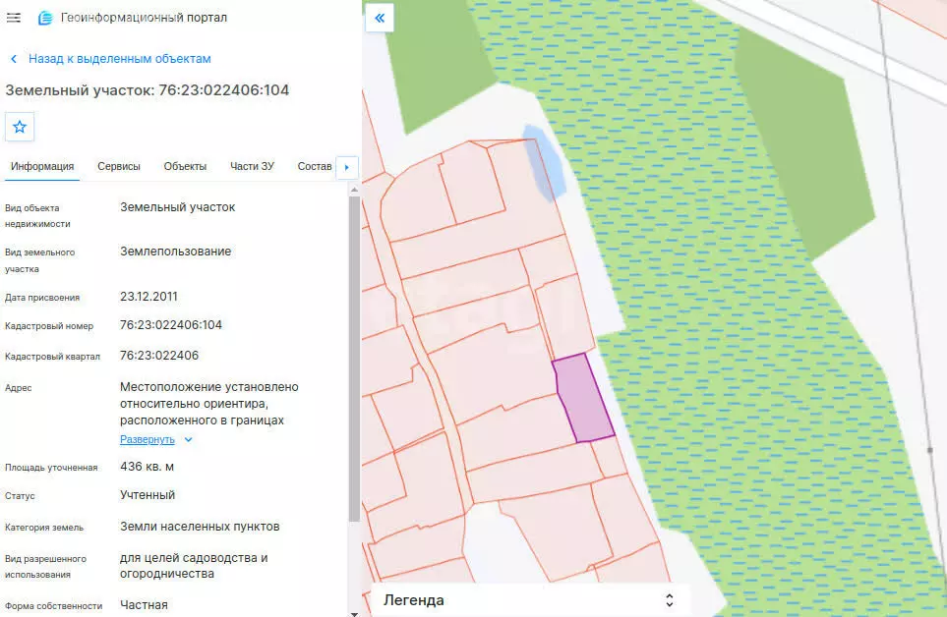Open the Объекты tab
The height and width of the screenshot is (617, 947).
click(x=185, y=166)
